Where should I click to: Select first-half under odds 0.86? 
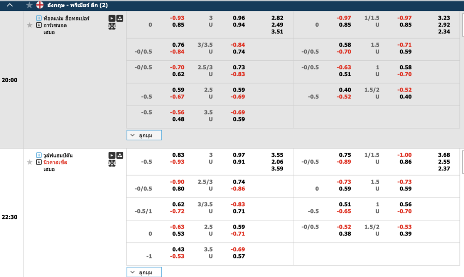[x=406, y=162]
